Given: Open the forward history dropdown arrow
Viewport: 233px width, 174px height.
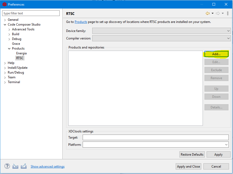Looking at the screenshot, I should click(x=223, y=13).
